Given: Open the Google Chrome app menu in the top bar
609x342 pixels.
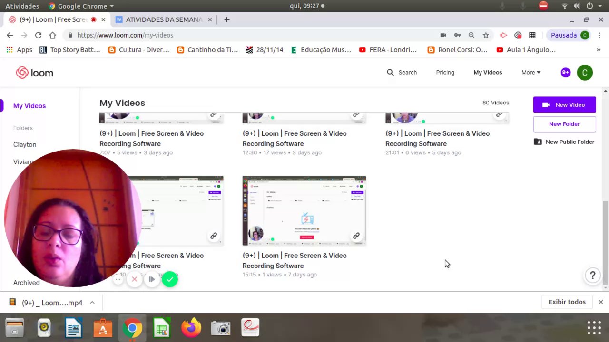Looking at the screenshot, I should (x=81, y=6).
